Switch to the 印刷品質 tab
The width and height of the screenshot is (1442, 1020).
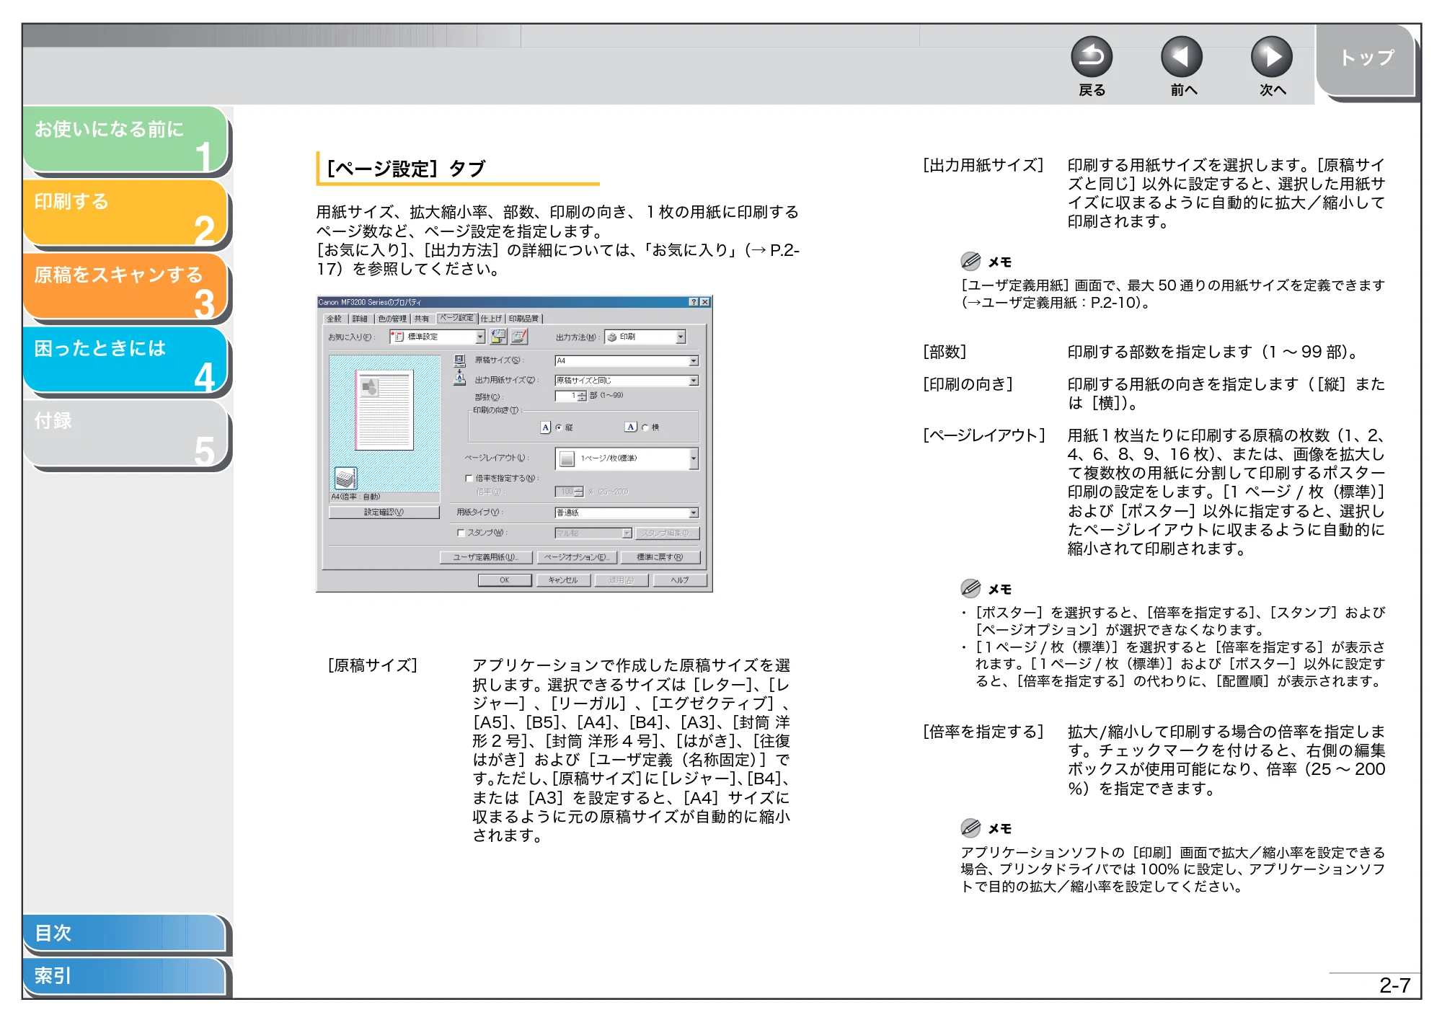click(524, 319)
